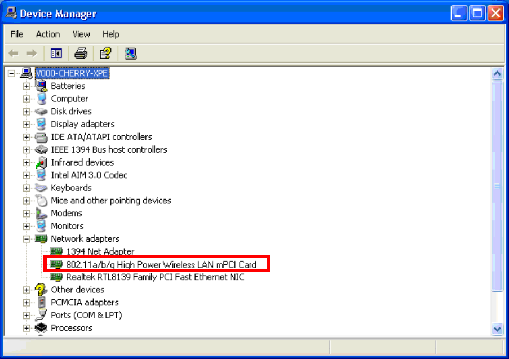Open the Action menu
The width and height of the screenshot is (509, 359).
(x=48, y=34)
